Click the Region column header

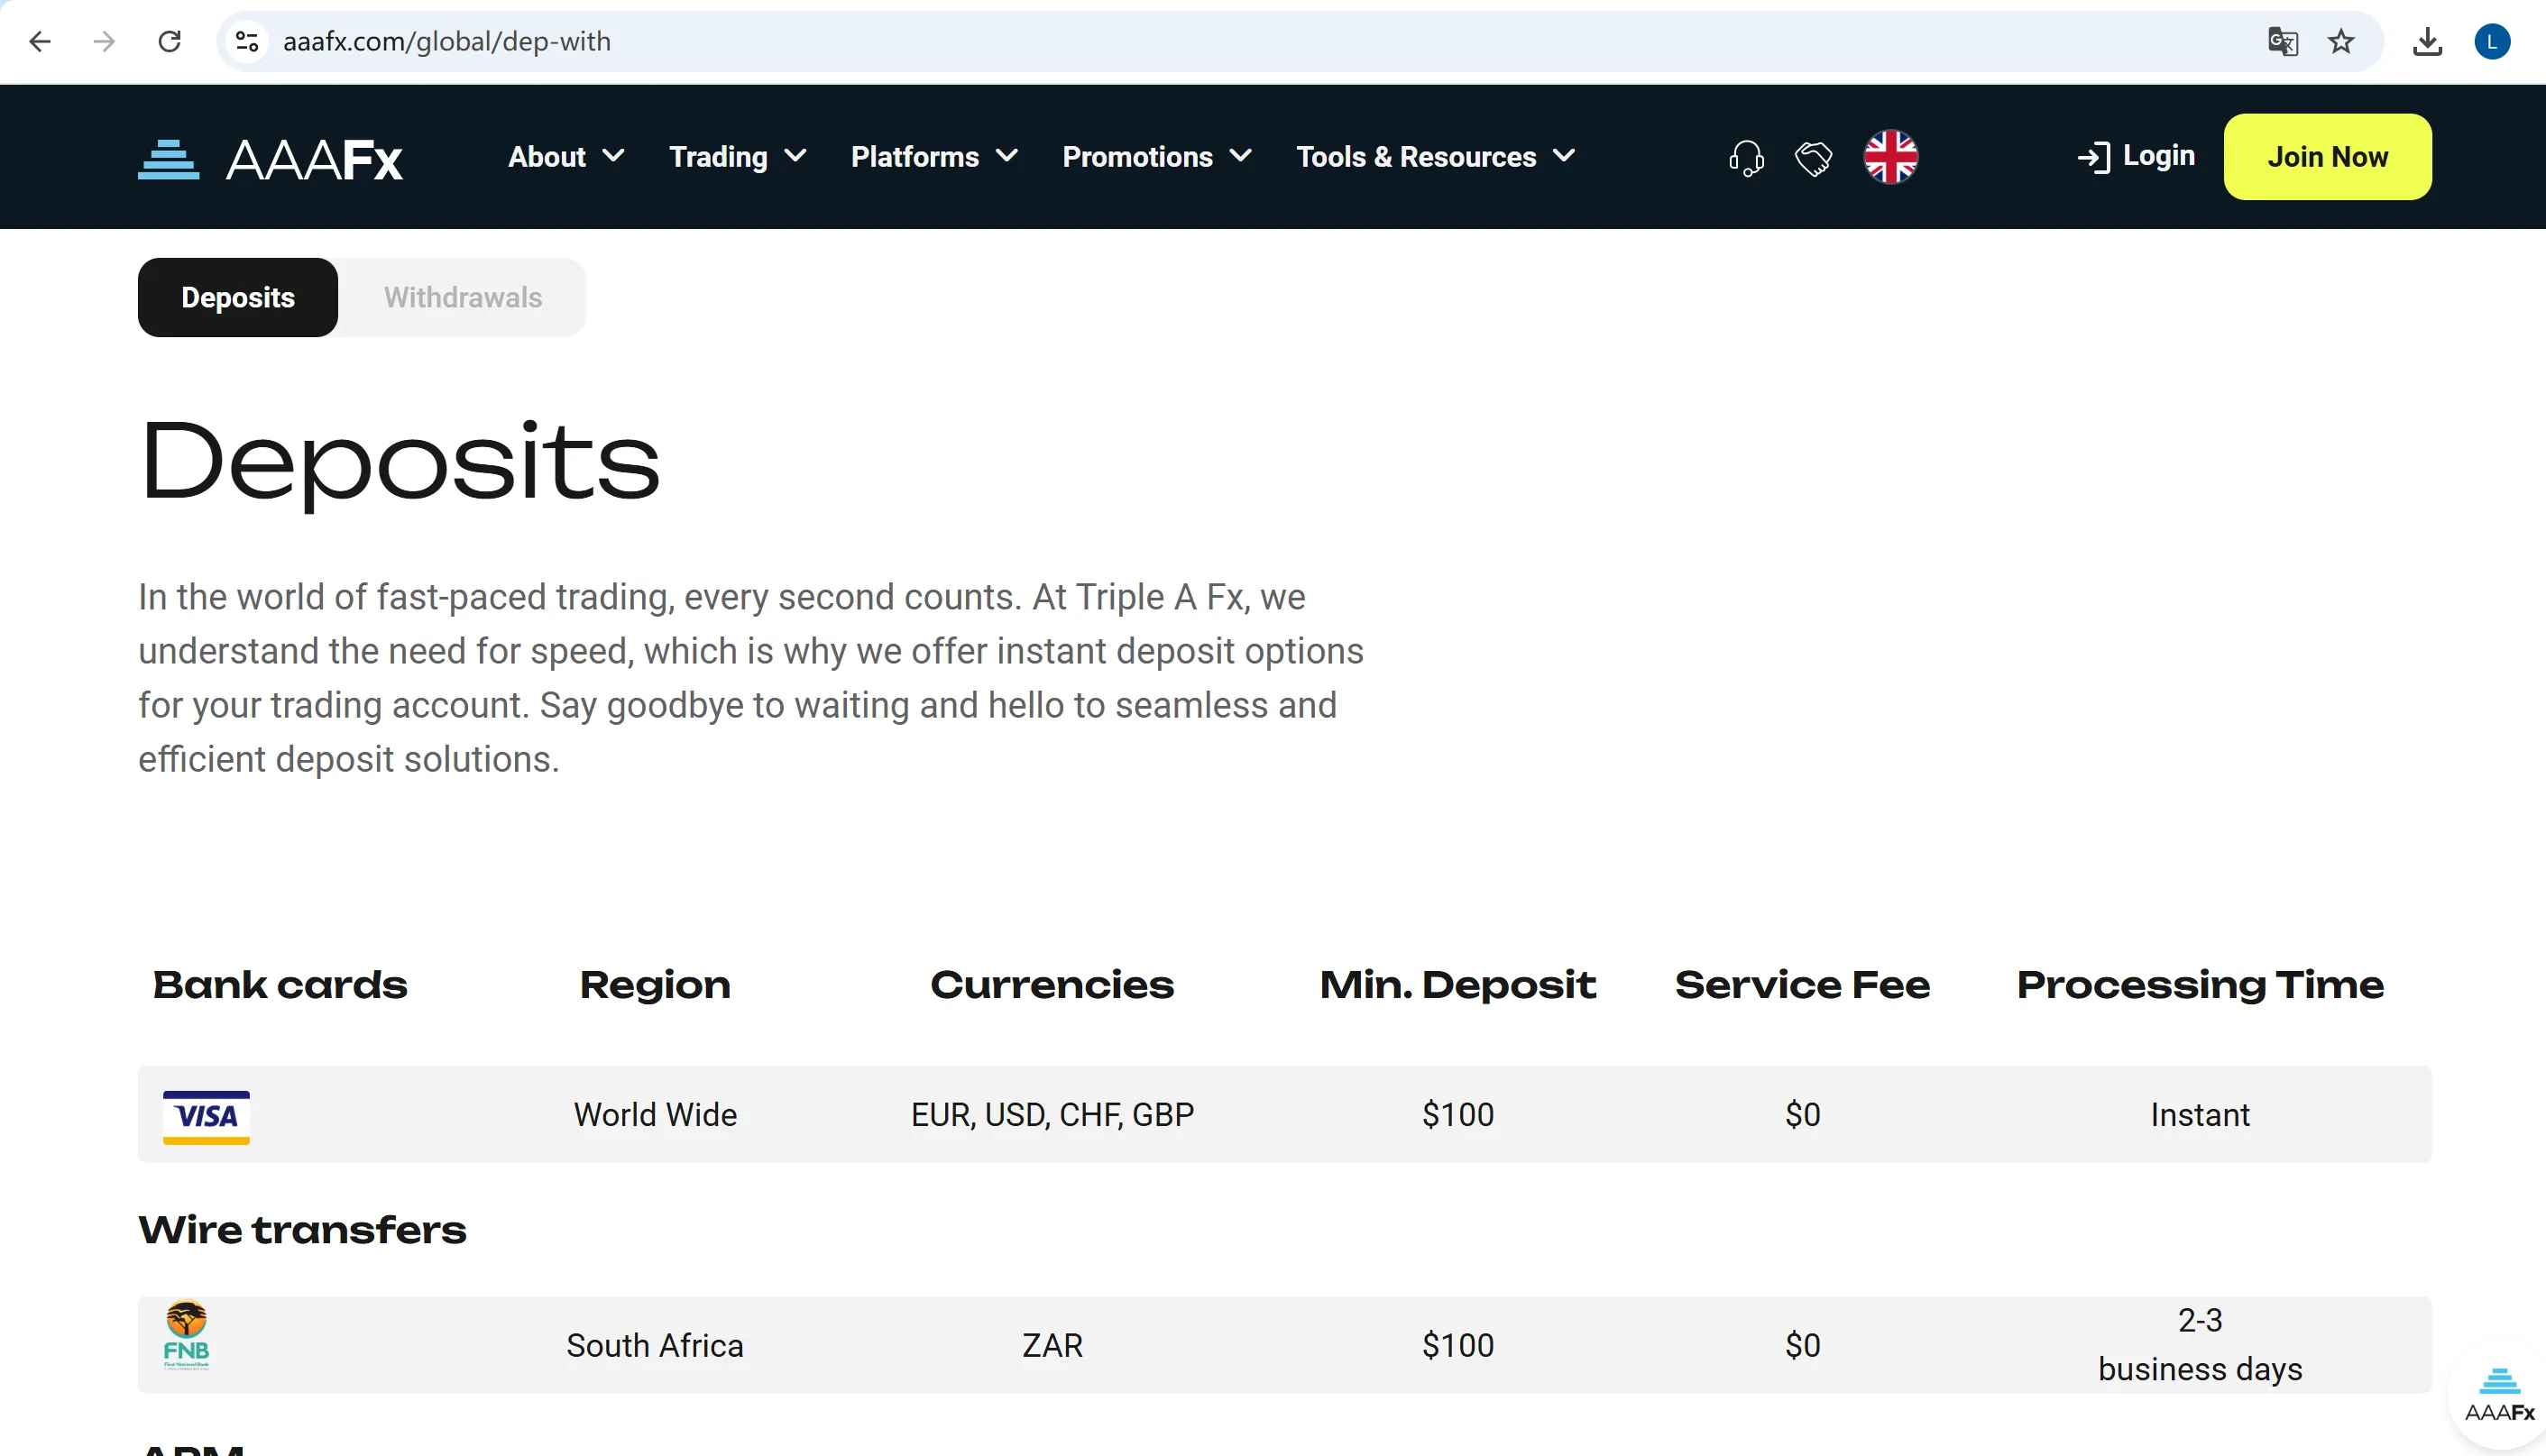click(x=656, y=985)
